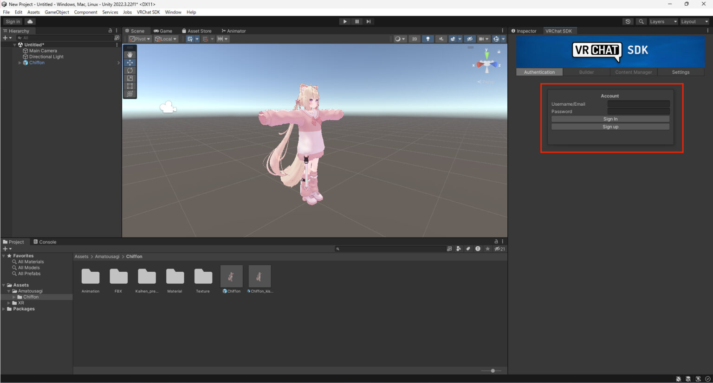Viewport: 713px width, 383px height.
Task: Mute scene audio
Action: [x=441, y=39]
